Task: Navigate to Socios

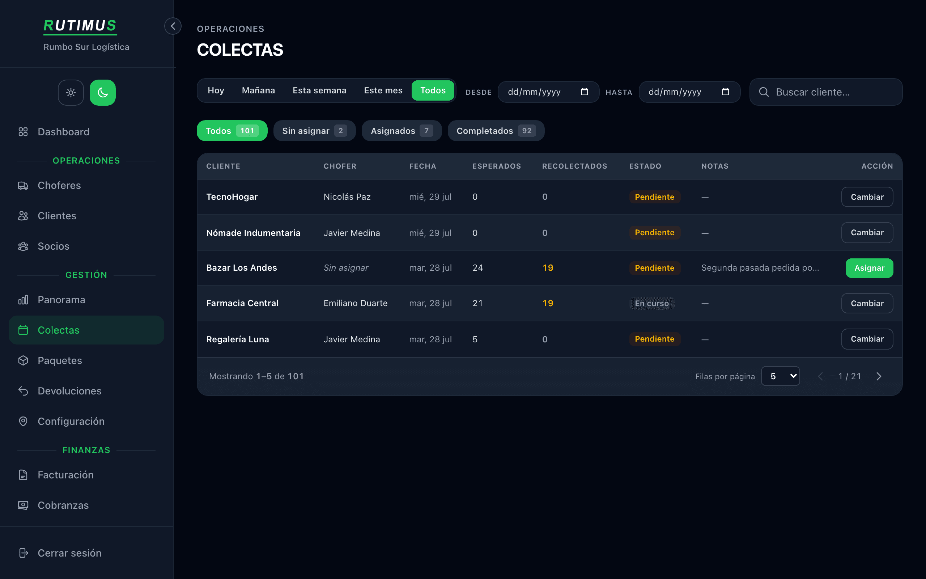Action: (x=86, y=246)
